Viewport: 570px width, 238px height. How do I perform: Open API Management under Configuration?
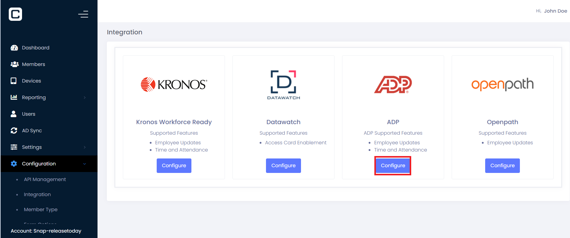point(45,179)
